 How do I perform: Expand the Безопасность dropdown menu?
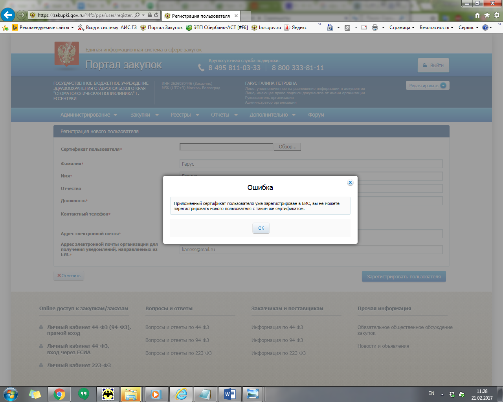436,27
